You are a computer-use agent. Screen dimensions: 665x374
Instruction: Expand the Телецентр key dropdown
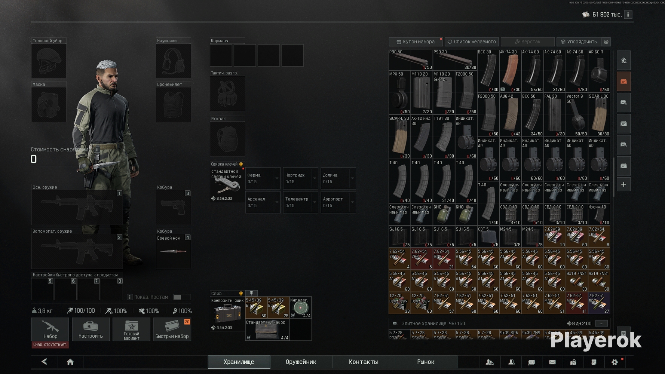tap(315, 202)
